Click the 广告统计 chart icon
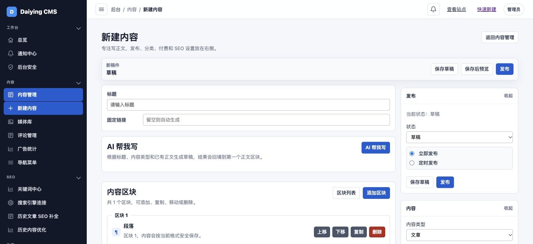533x244 pixels. [11, 149]
